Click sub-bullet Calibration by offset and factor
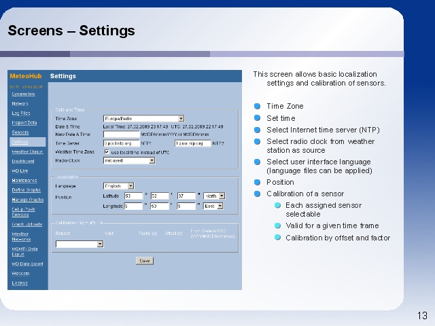Screen dimensions: 435x326 click(x=338, y=238)
